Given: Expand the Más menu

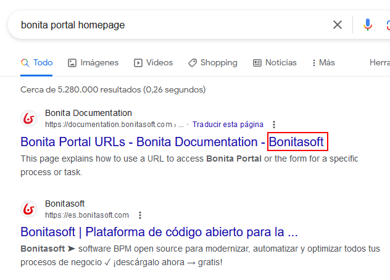Looking at the screenshot, I should pyautogui.click(x=323, y=63).
